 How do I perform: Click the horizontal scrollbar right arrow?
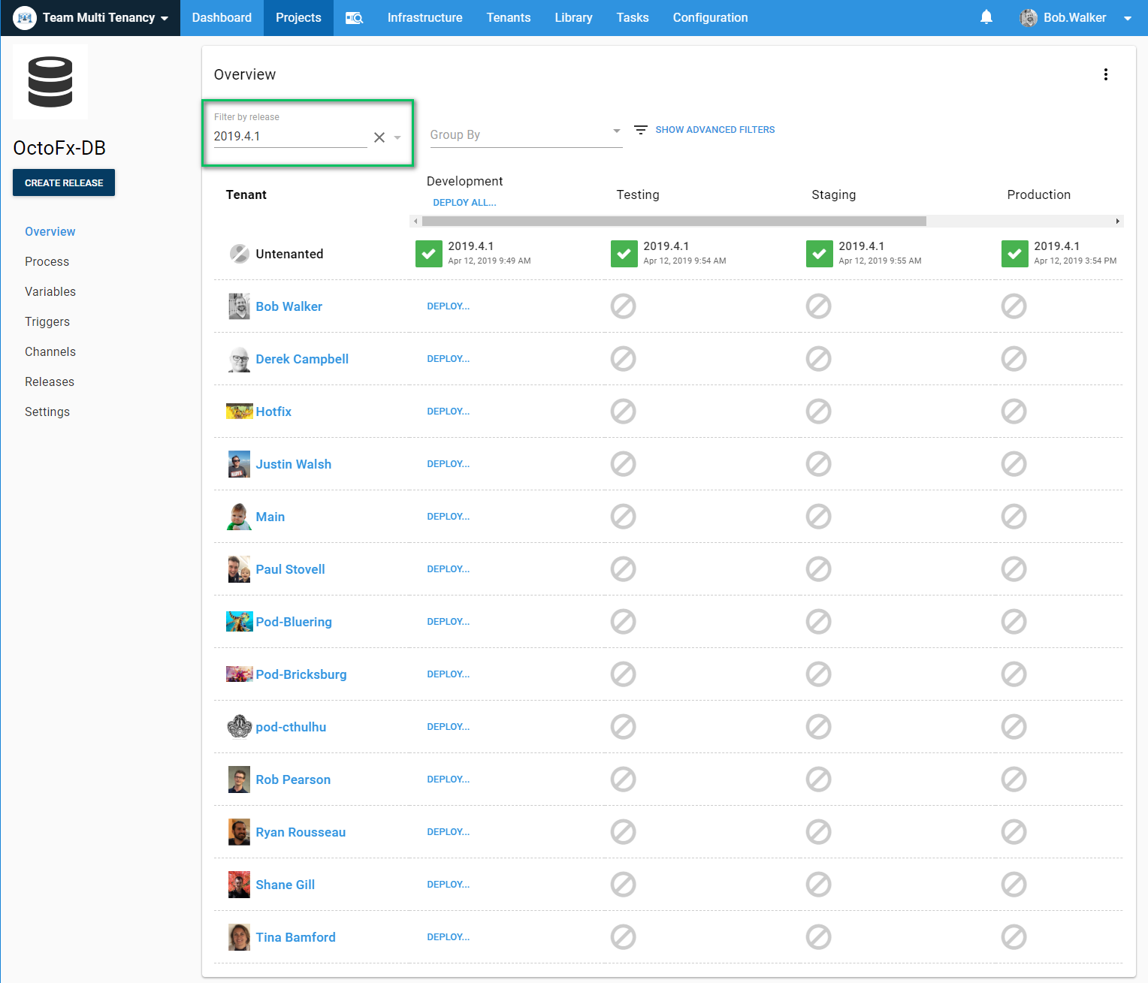pyautogui.click(x=1117, y=221)
